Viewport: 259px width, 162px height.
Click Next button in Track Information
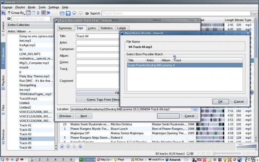[84, 116]
